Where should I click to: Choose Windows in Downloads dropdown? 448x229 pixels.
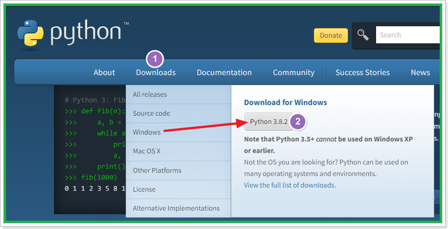(x=178, y=132)
